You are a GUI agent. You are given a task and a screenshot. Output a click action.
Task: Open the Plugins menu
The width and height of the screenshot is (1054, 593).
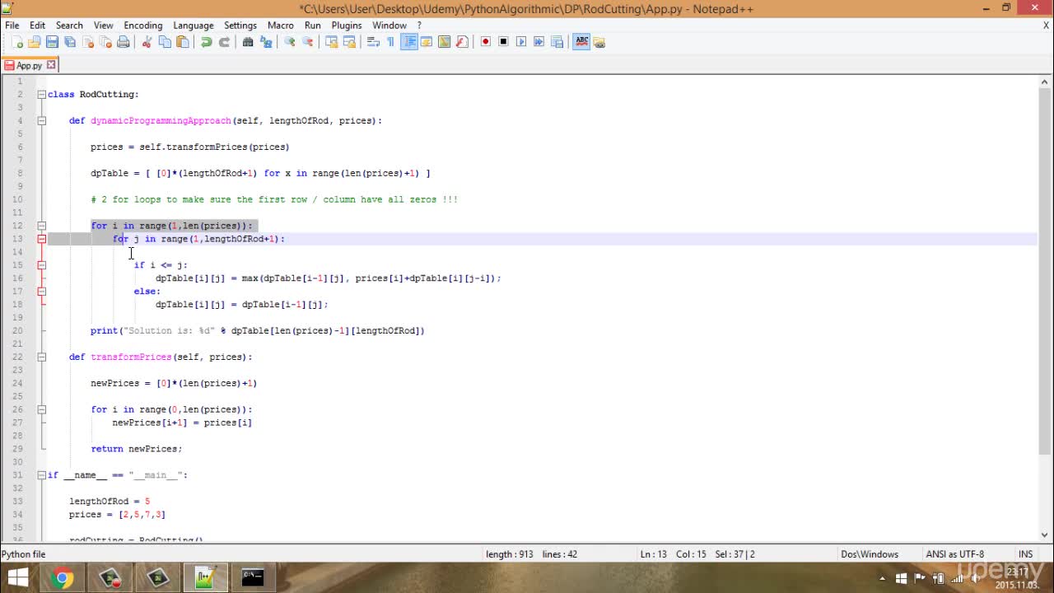347,26
